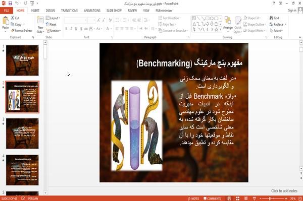Open Text Direction dropdown
This screenshot has height=201, width=303.
(170, 18)
